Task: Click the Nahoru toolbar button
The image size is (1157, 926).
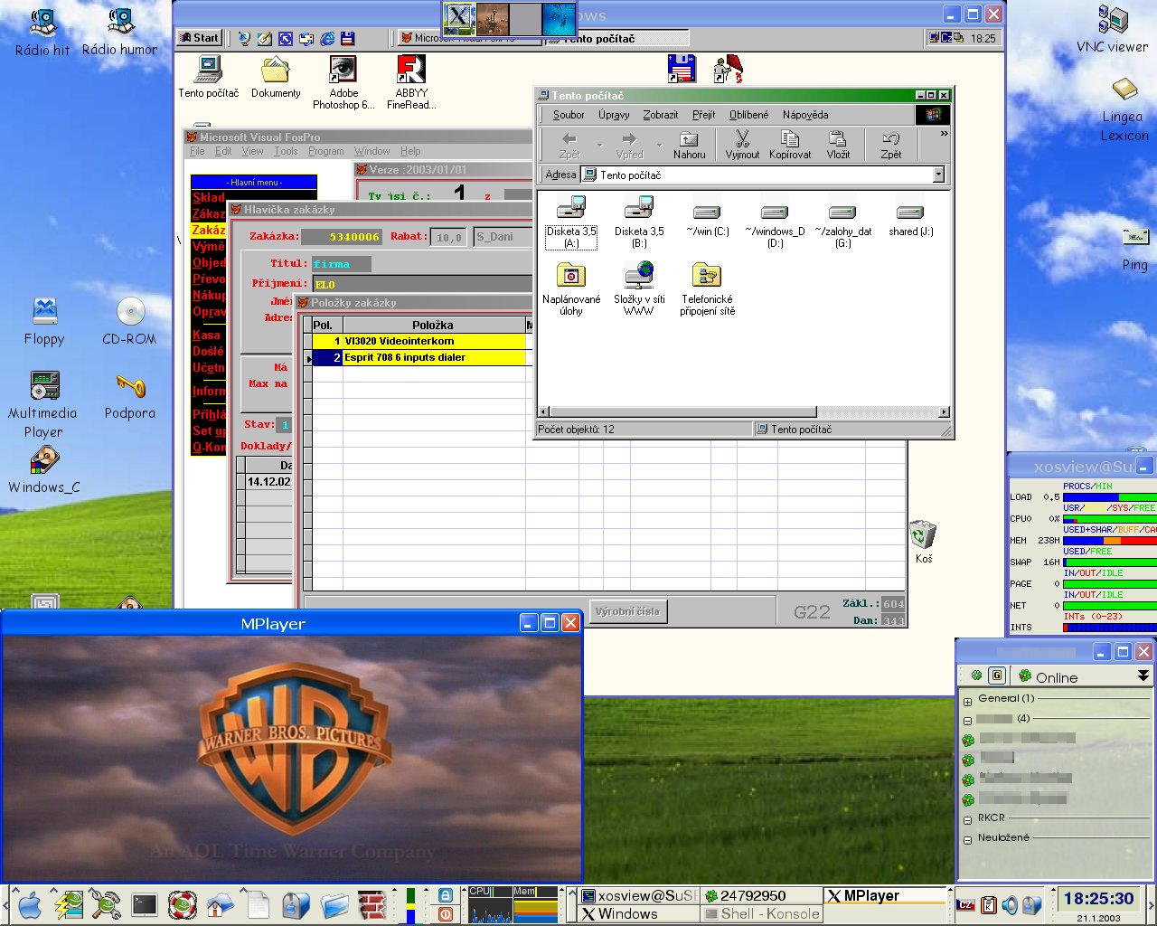Action: pos(689,144)
